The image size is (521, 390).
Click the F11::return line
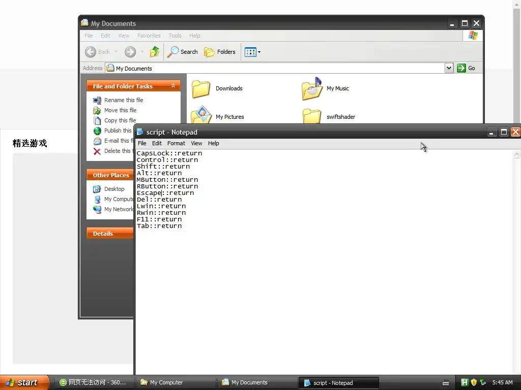coord(159,219)
